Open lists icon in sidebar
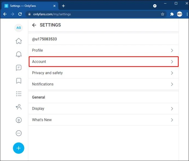189x161 pixels. 19,94
